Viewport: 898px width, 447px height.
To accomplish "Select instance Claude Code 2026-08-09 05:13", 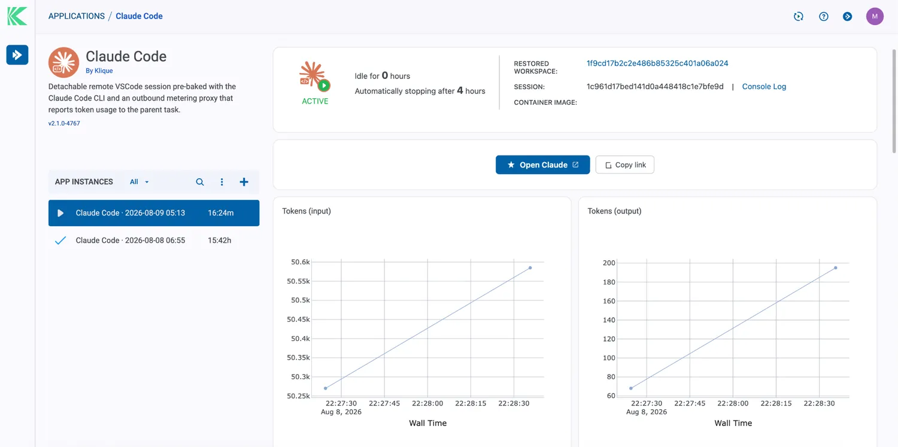I will (x=154, y=213).
